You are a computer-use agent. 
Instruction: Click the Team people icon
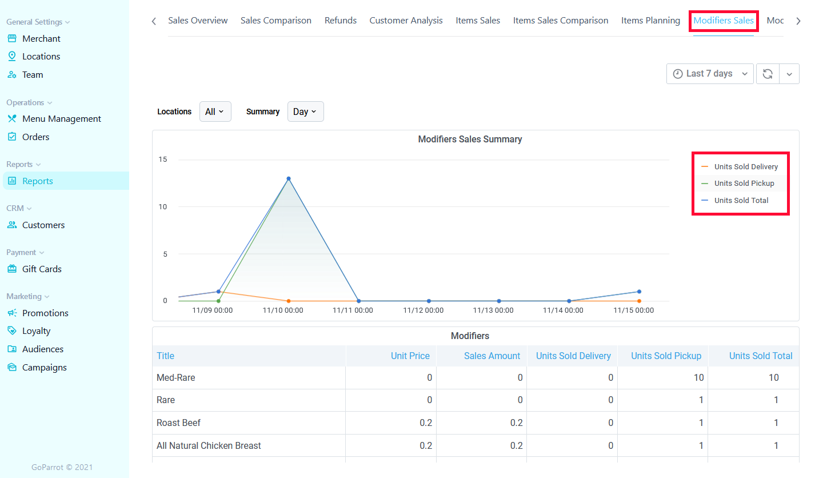click(x=12, y=74)
